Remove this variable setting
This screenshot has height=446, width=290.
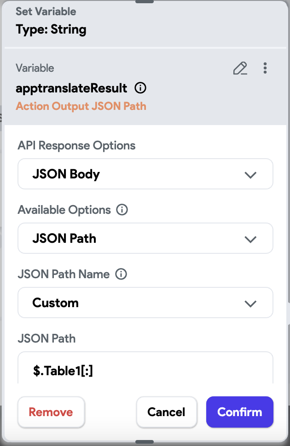[51, 412]
